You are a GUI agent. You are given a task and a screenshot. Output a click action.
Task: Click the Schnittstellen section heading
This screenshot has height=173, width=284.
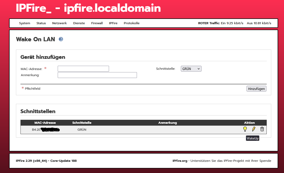pos(38,111)
